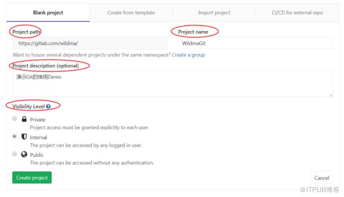Click the green Create project button

pyautogui.click(x=32, y=177)
